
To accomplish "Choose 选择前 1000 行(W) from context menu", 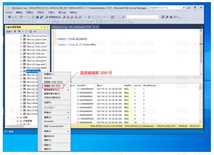I will [54, 82].
